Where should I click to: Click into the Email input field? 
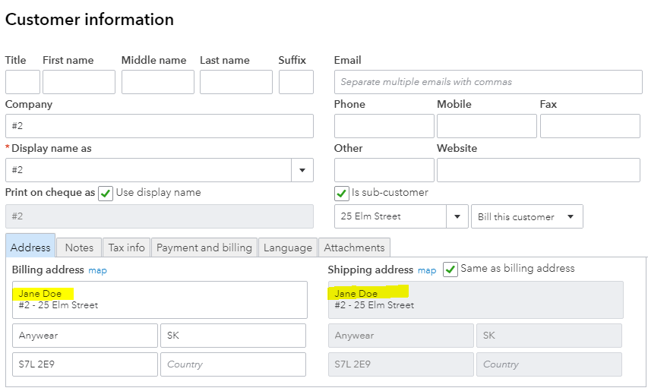click(x=488, y=82)
